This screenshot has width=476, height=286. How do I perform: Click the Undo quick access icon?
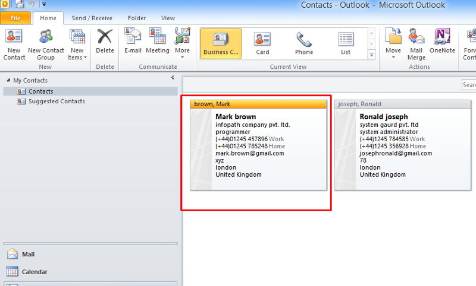tap(32, 4)
